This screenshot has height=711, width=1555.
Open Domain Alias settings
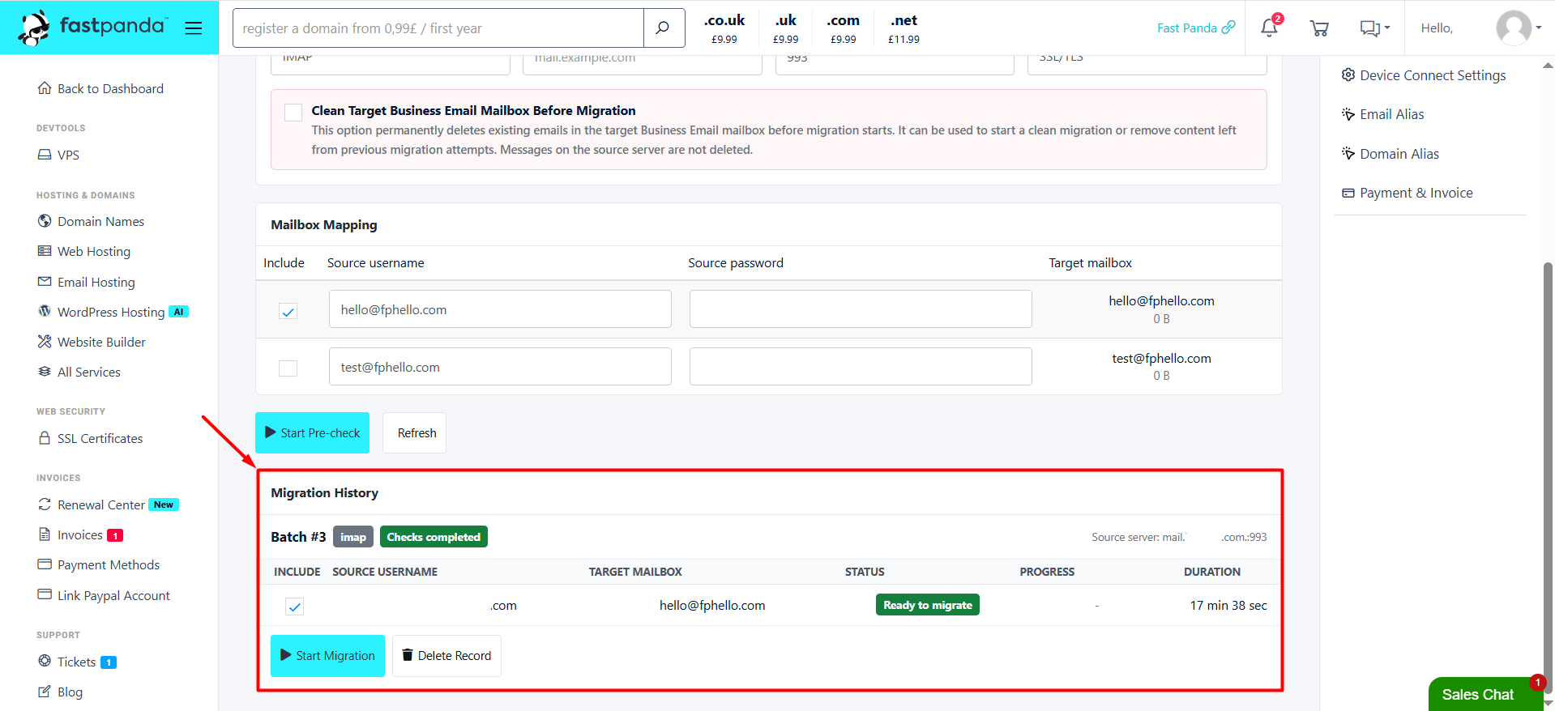pyautogui.click(x=1391, y=154)
